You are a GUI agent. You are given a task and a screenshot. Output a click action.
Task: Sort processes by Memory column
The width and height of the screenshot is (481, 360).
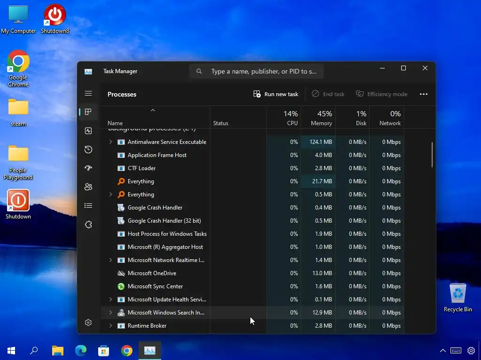(x=318, y=118)
